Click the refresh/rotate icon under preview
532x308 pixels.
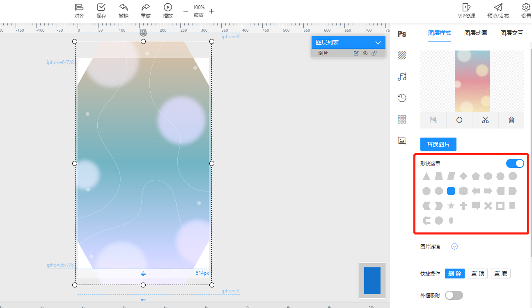point(459,120)
